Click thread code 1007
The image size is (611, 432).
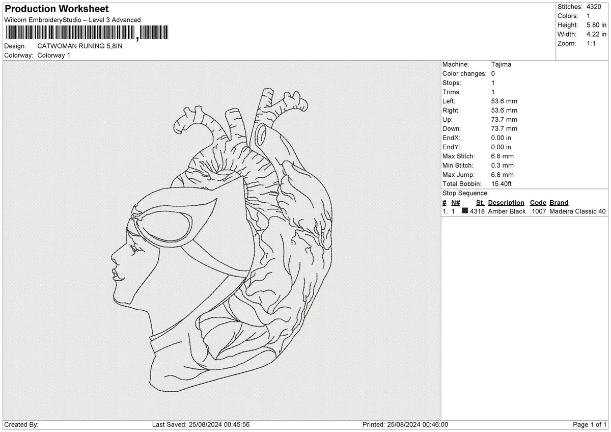[x=539, y=211]
